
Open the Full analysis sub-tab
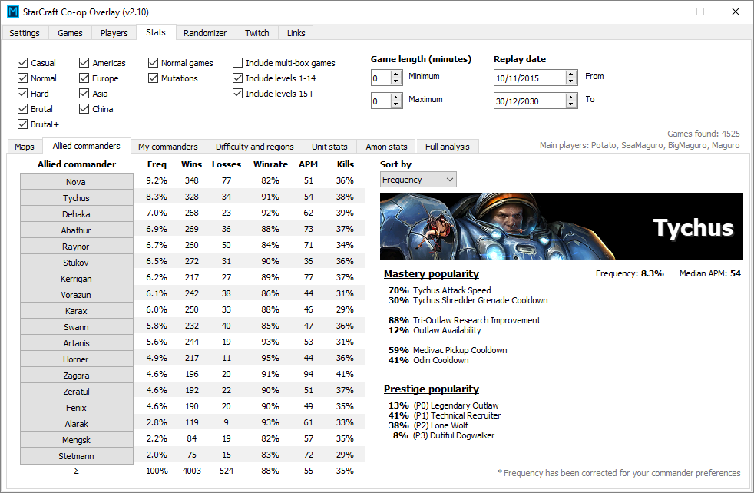pos(447,147)
